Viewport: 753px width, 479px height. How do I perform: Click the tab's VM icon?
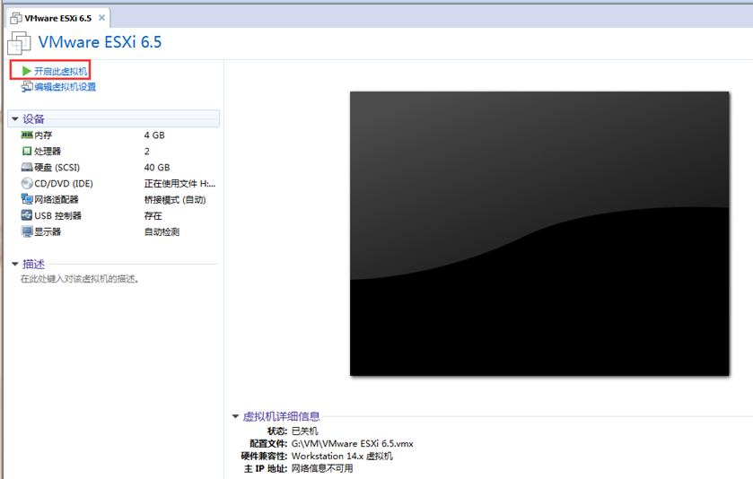tap(16, 18)
